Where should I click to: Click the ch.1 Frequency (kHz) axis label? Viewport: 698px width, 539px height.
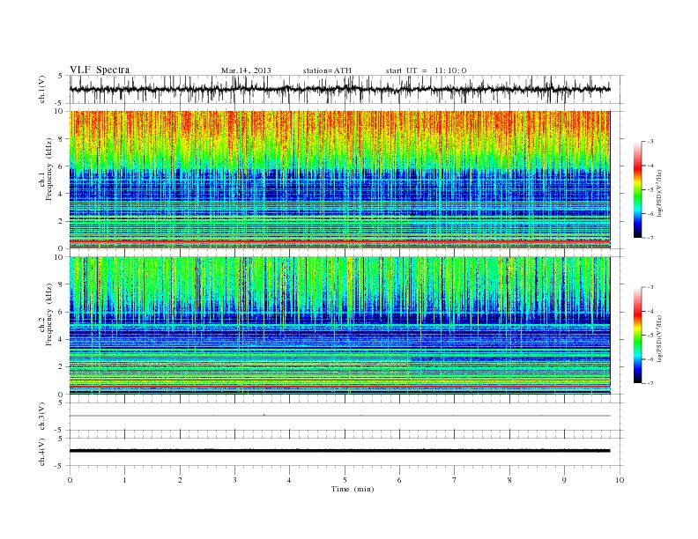46,169
